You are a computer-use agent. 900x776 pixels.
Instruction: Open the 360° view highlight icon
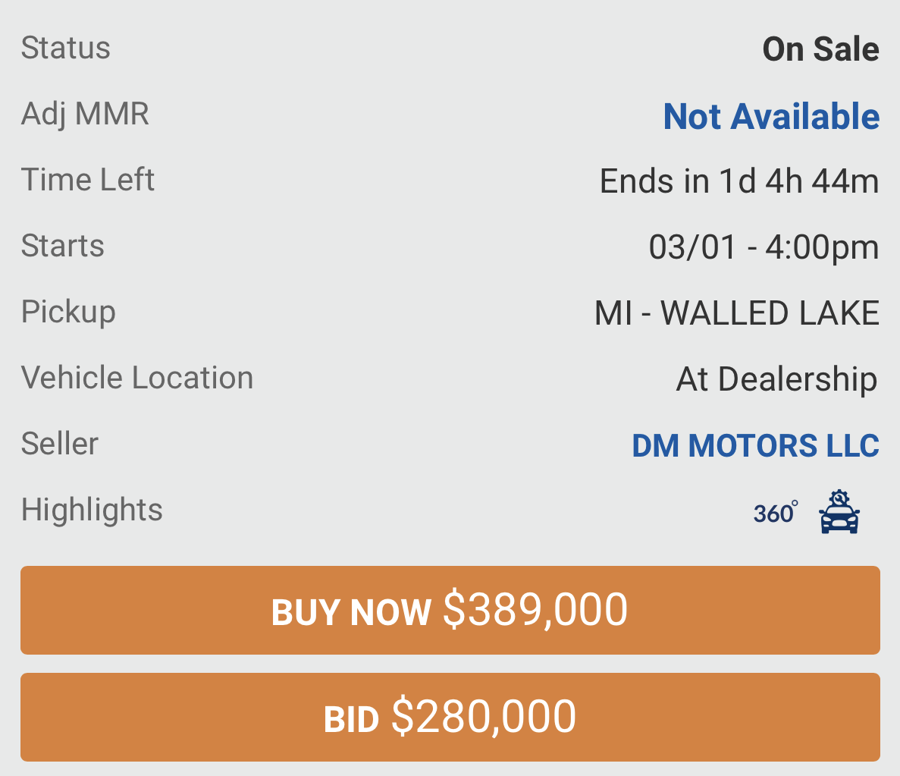point(776,512)
